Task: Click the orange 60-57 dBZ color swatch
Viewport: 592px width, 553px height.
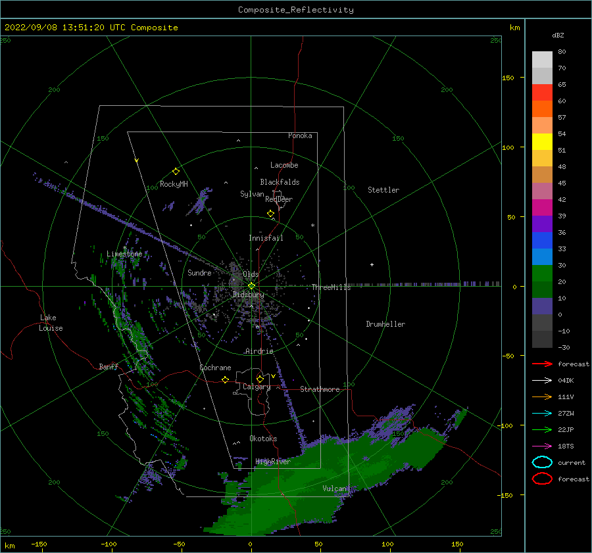Action: coord(542,108)
